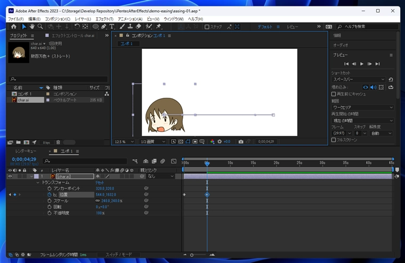Image resolution: width=405 pixels, height=263 pixels.
Task: Click the スイッチ / モード toggle button
Action: [118, 254]
